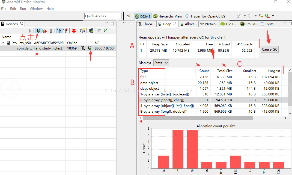Image resolution: width=292 pixels, height=175 pixels.
Task: Click the heap icon in mytest row
Action: [x=90, y=48]
